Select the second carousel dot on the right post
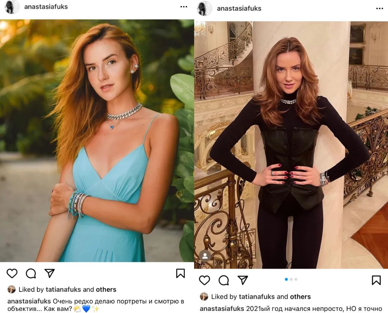The width and height of the screenshot is (388, 313). (291, 279)
